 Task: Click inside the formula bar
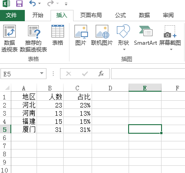[148, 74]
